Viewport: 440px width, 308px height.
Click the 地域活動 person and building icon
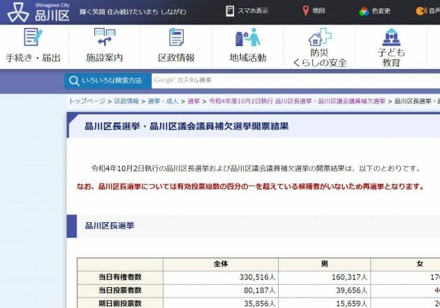pos(248,37)
